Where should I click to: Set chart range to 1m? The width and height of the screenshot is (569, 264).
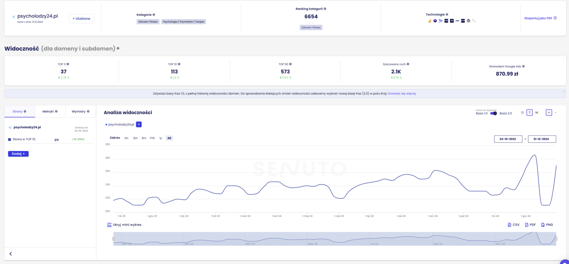click(x=127, y=138)
